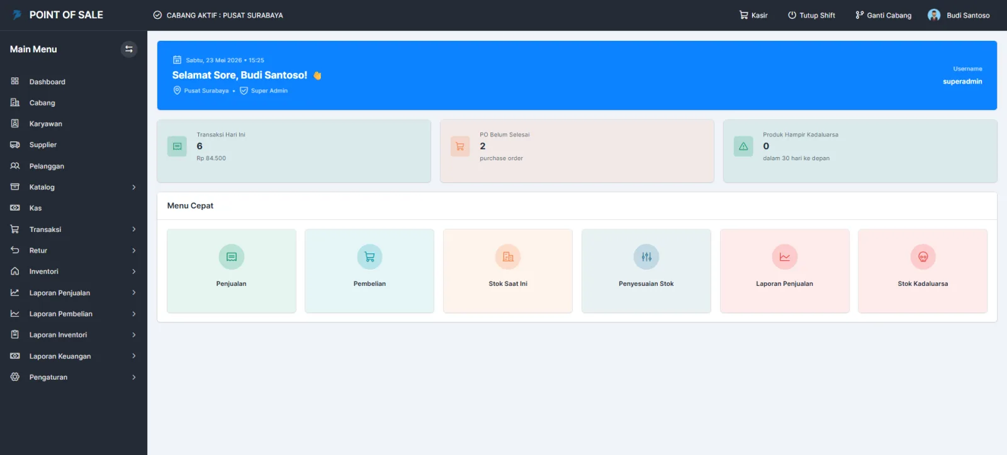Viewport: 1007px width, 455px height.
Task: Click the Pengaturan gear icon
Action: point(15,377)
